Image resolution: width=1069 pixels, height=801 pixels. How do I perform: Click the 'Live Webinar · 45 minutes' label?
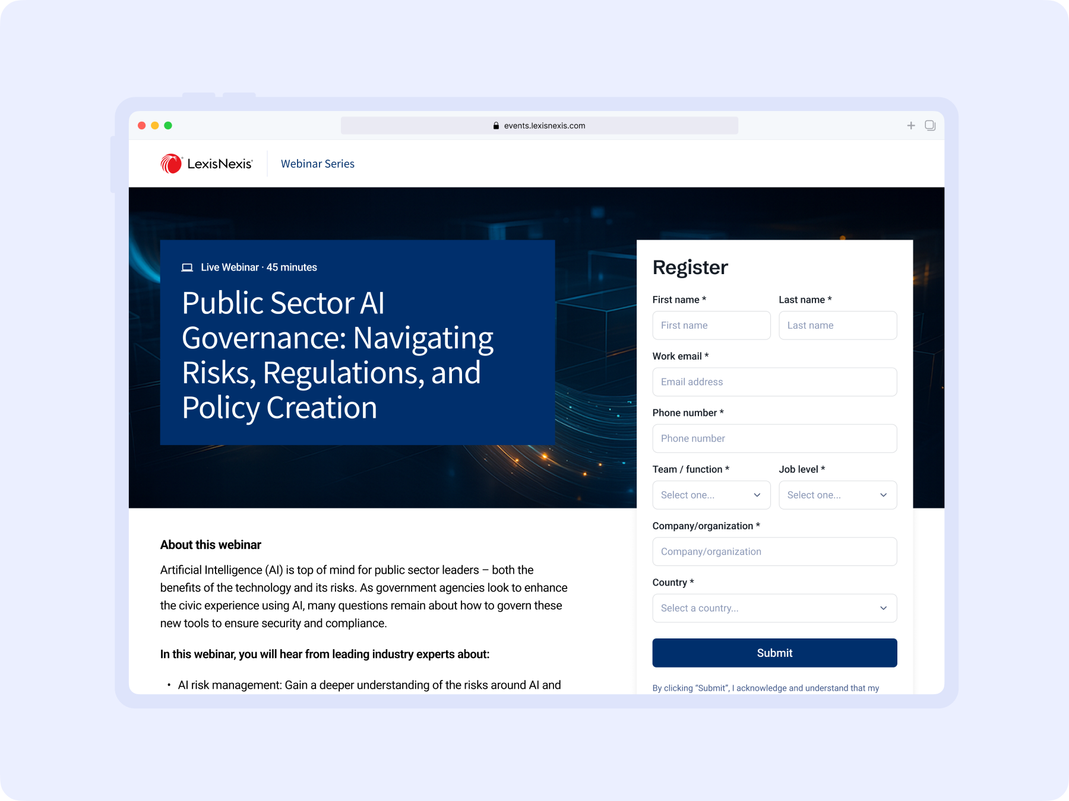click(259, 268)
